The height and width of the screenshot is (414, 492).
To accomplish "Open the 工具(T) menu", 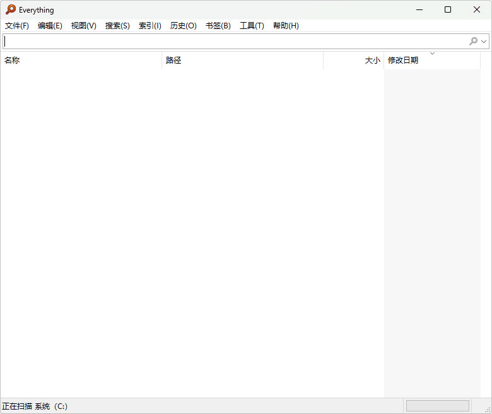I will tap(252, 26).
